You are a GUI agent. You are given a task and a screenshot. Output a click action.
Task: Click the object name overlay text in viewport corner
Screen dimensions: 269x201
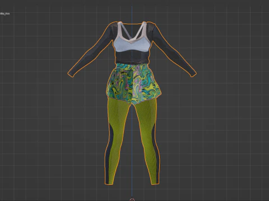(x=4, y=13)
